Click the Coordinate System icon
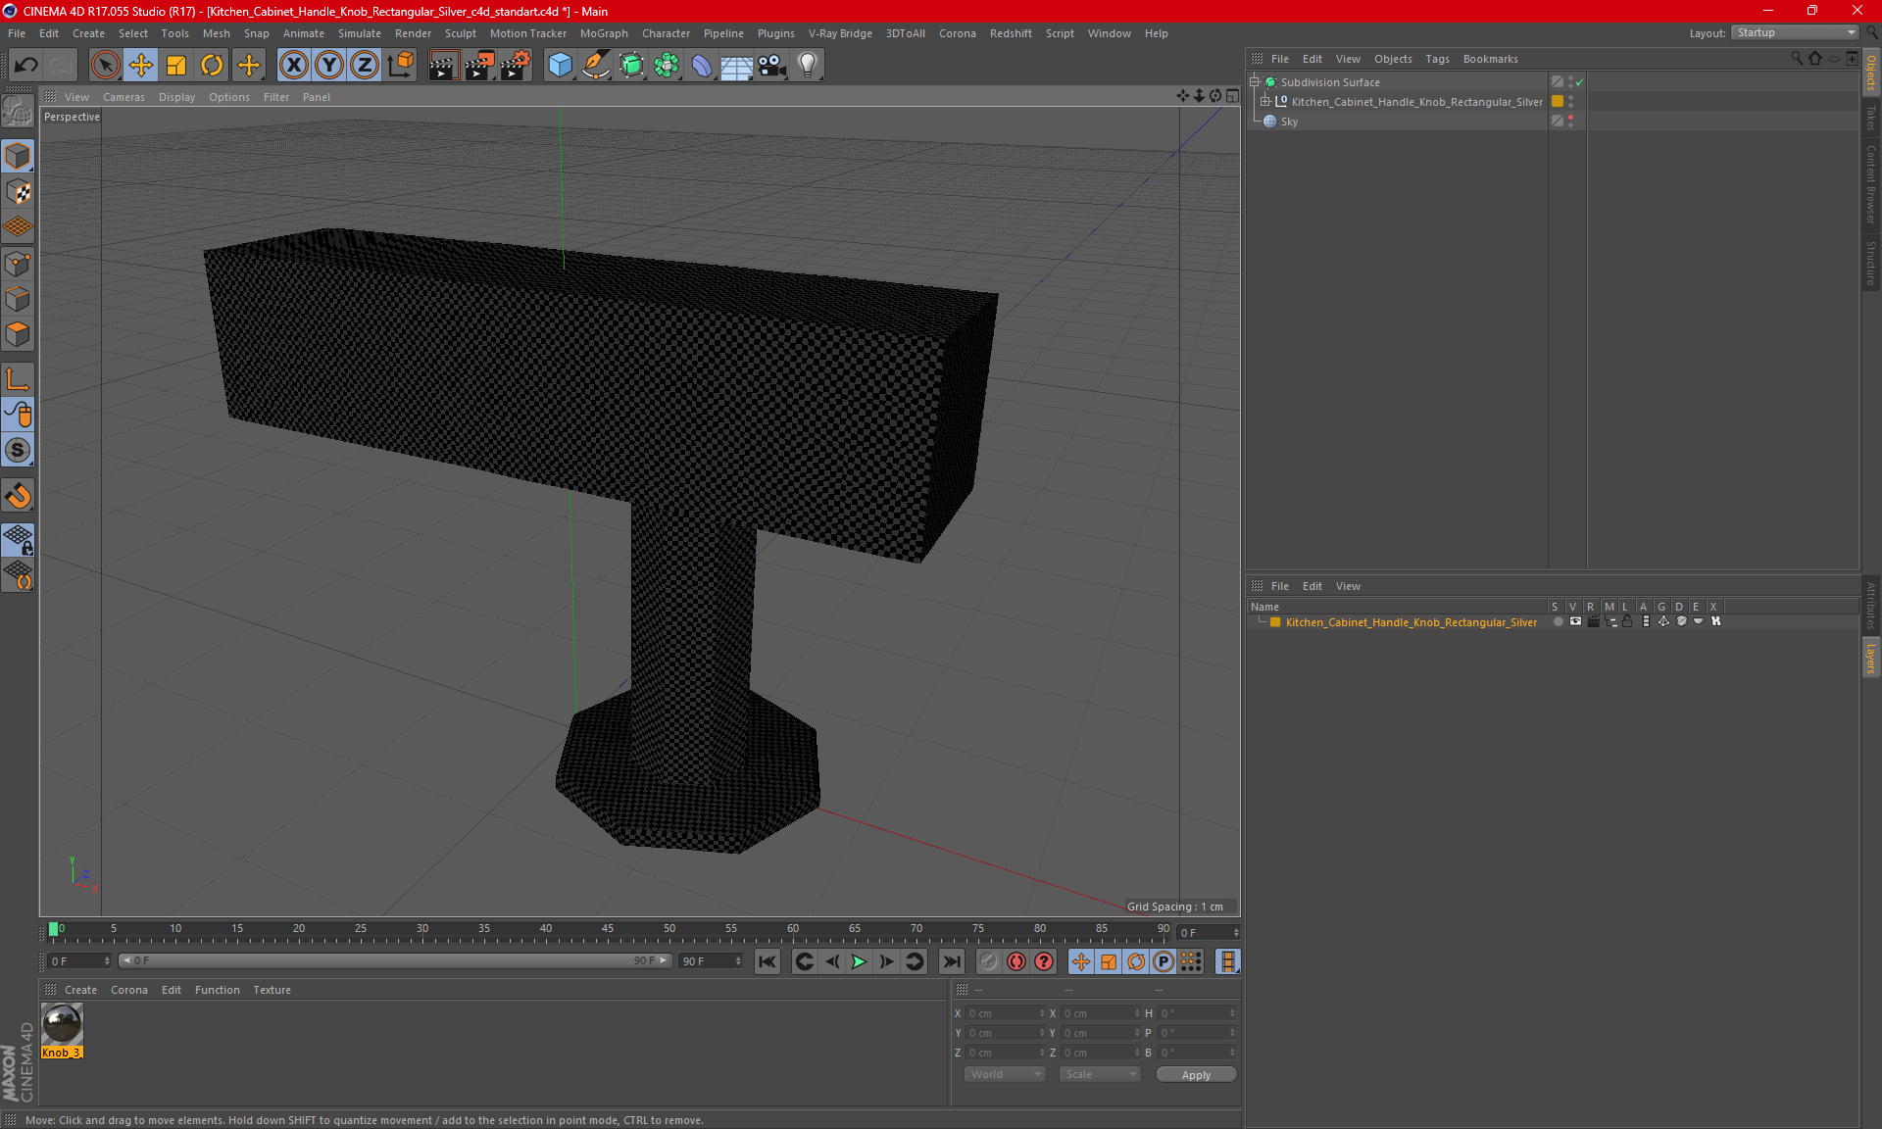The image size is (1882, 1129). (400, 66)
